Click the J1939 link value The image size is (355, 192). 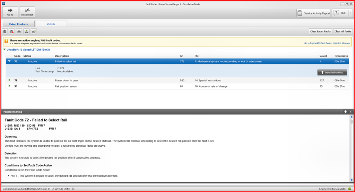pyautogui.click(x=60, y=68)
